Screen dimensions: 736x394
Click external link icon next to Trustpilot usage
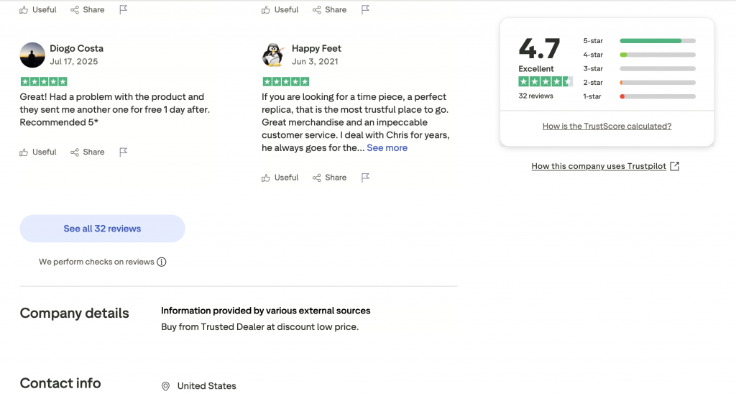674,166
